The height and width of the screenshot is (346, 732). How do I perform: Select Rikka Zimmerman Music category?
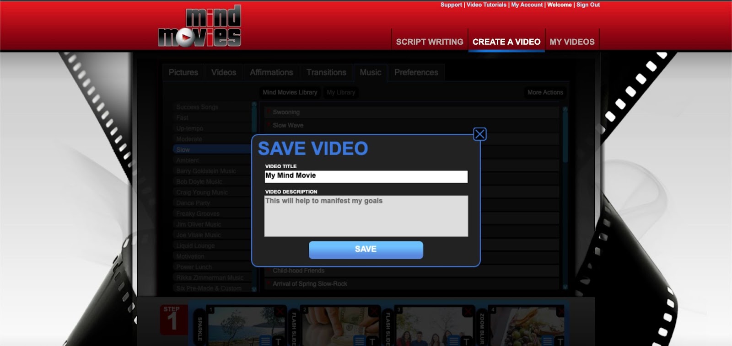tap(212, 277)
